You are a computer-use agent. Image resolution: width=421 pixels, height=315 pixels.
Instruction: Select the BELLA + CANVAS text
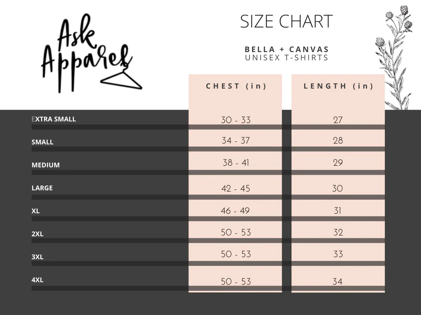coord(287,49)
